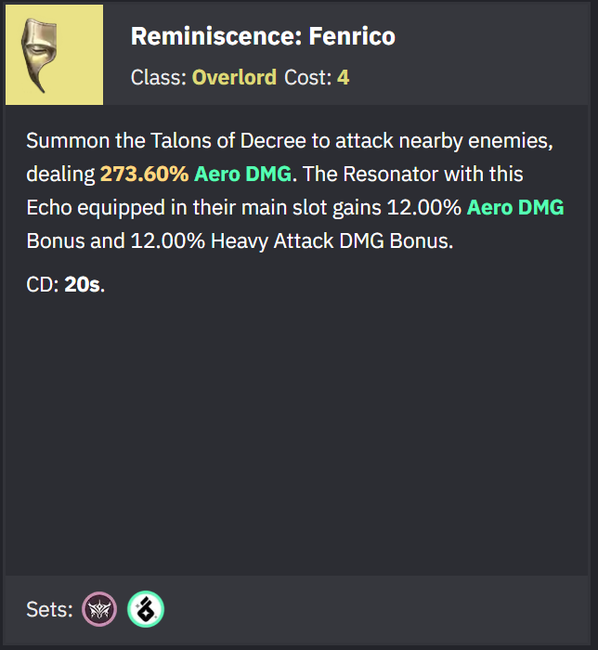Click the Echo equipped in main slot text
The image size is (598, 650).
pyautogui.click(x=203, y=208)
